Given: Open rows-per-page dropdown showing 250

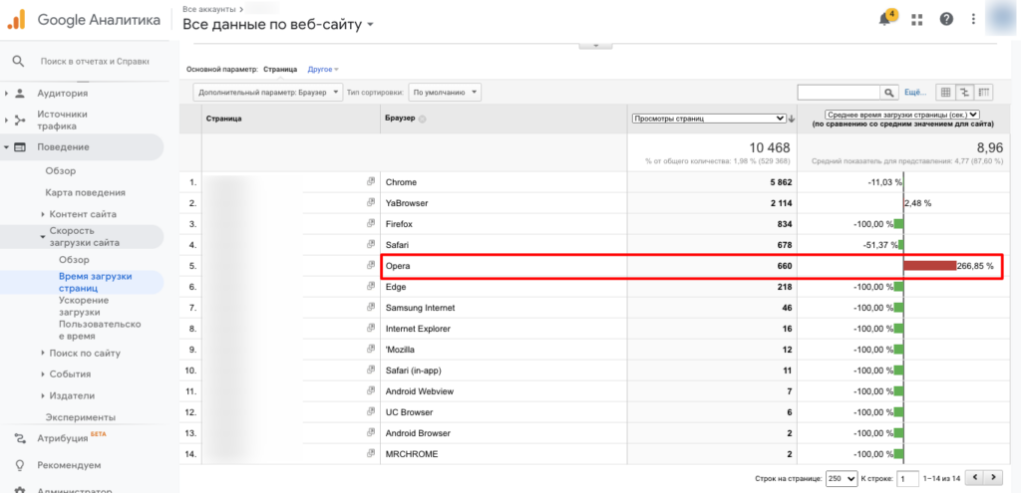Looking at the screenshot, I should [x=842, y=478].
